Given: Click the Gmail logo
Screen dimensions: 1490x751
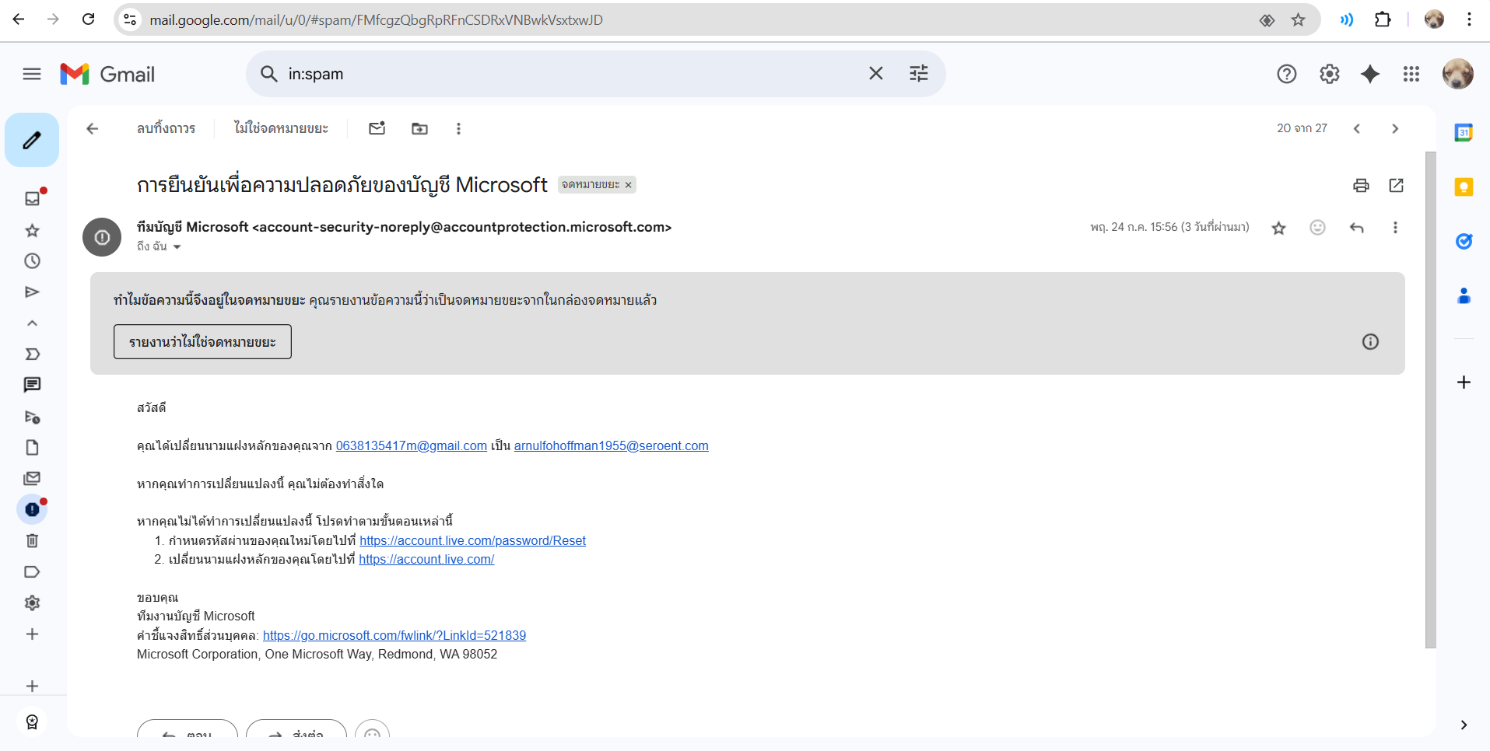Looking at the screenshot, I should click(x=107, y=74).
